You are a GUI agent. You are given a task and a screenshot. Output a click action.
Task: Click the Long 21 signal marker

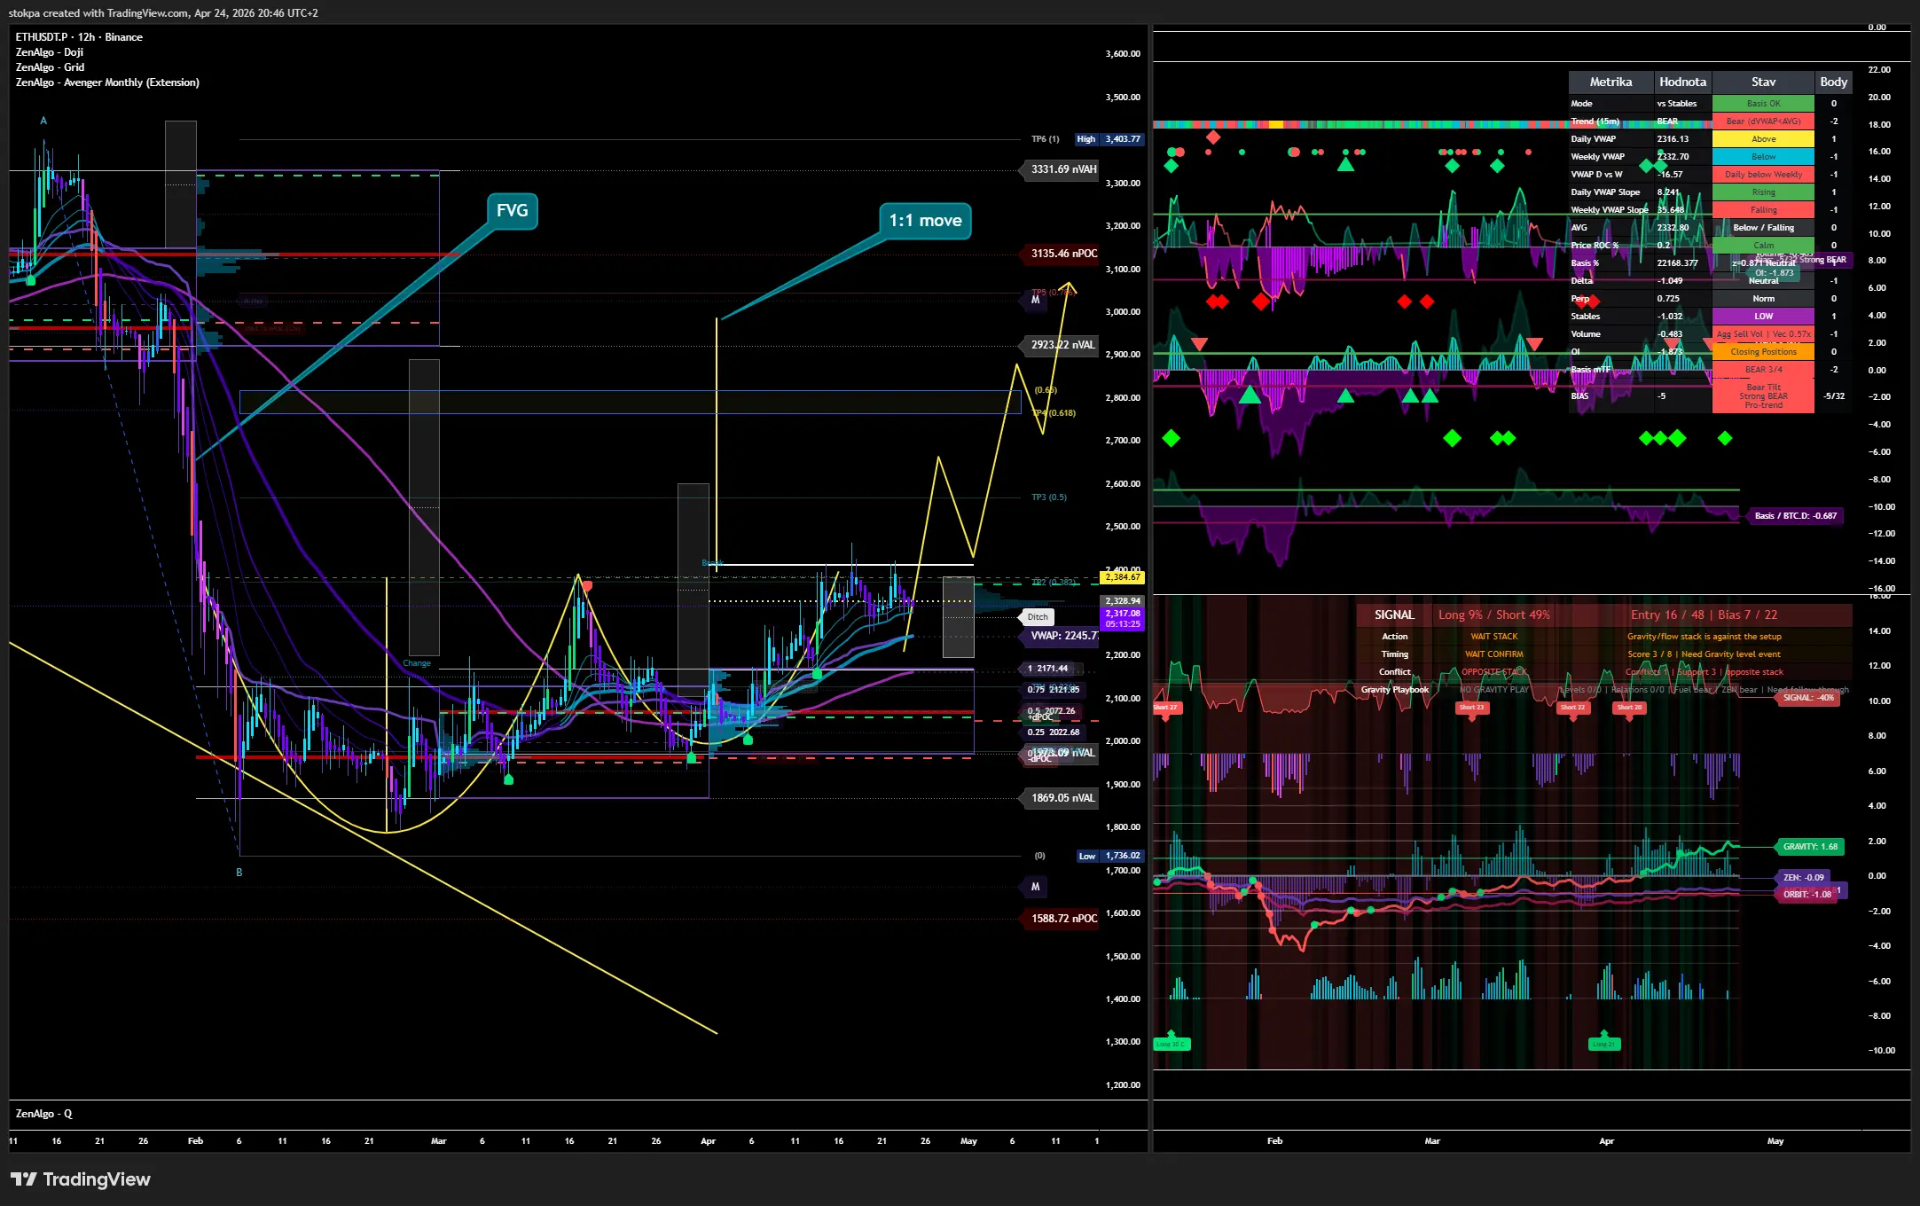click(1603, 1044)
